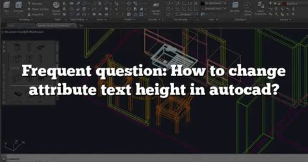
Task: Open the Box tool dropdown arrow
Action: click(x=7, y=14)
